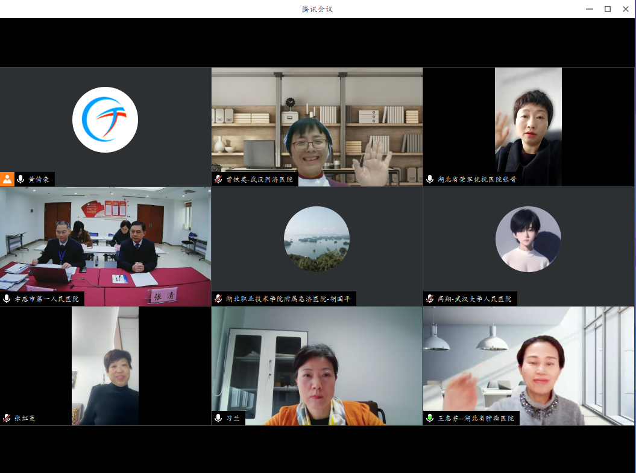This screenshot has width=636, height=473.
Task: Click muted mic icon next to 胡国平
Action: 218,299
